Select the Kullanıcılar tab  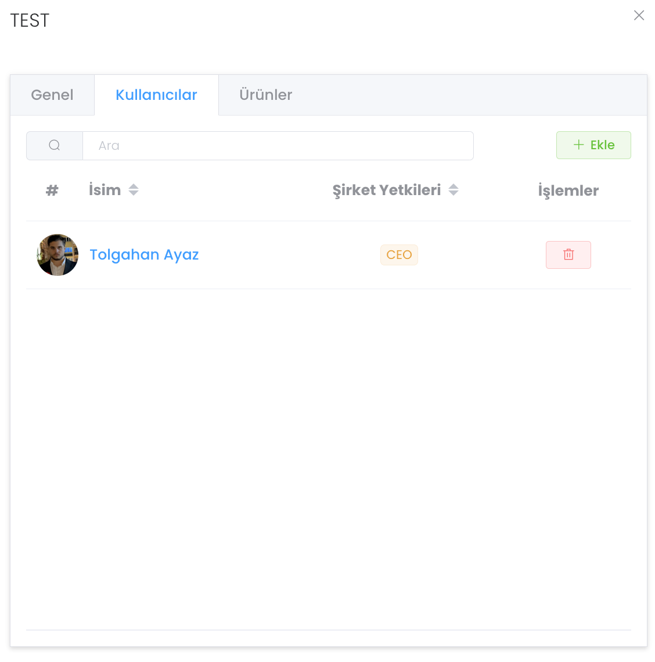156,95
